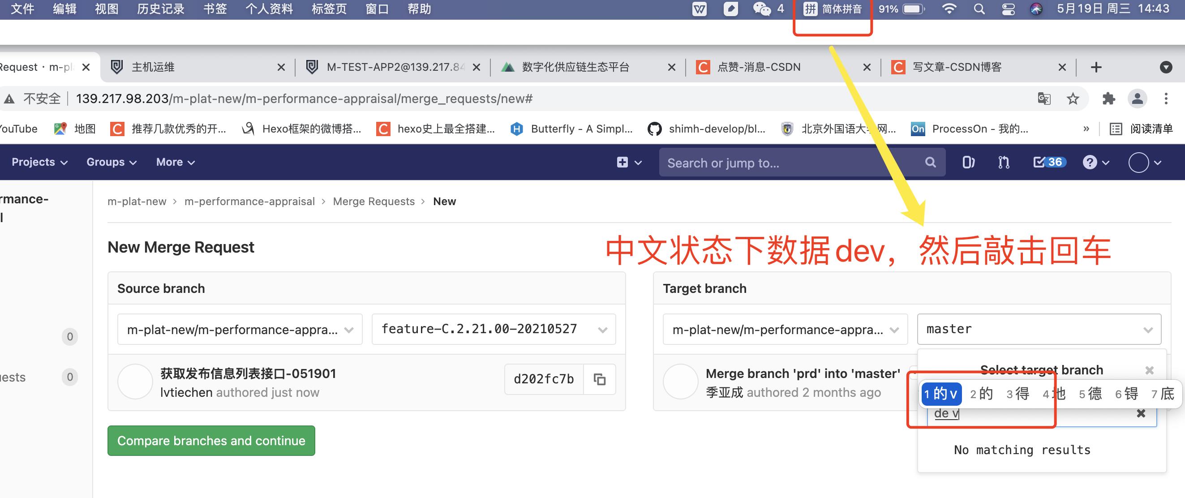Open the 历史记录 menu
This screenshot has width=1185, height=498.
pos(160,9)
